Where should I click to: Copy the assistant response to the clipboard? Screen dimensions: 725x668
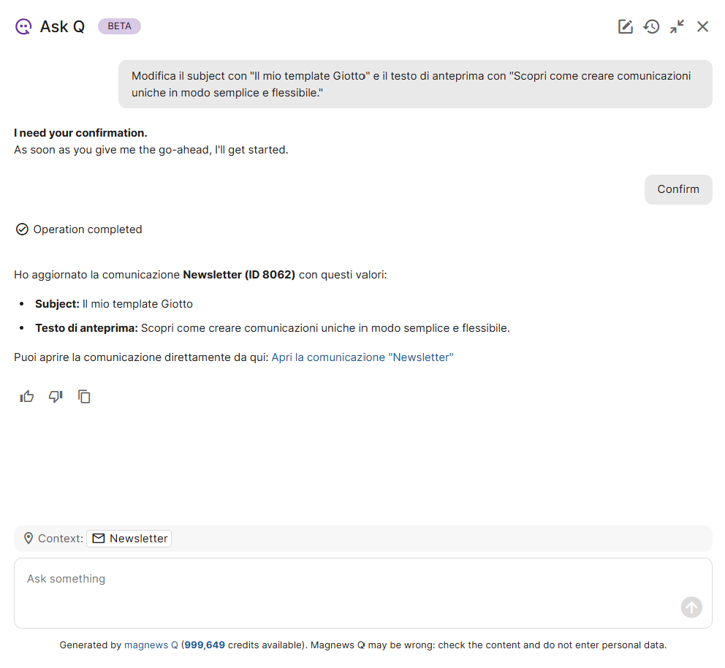point(84,397)
